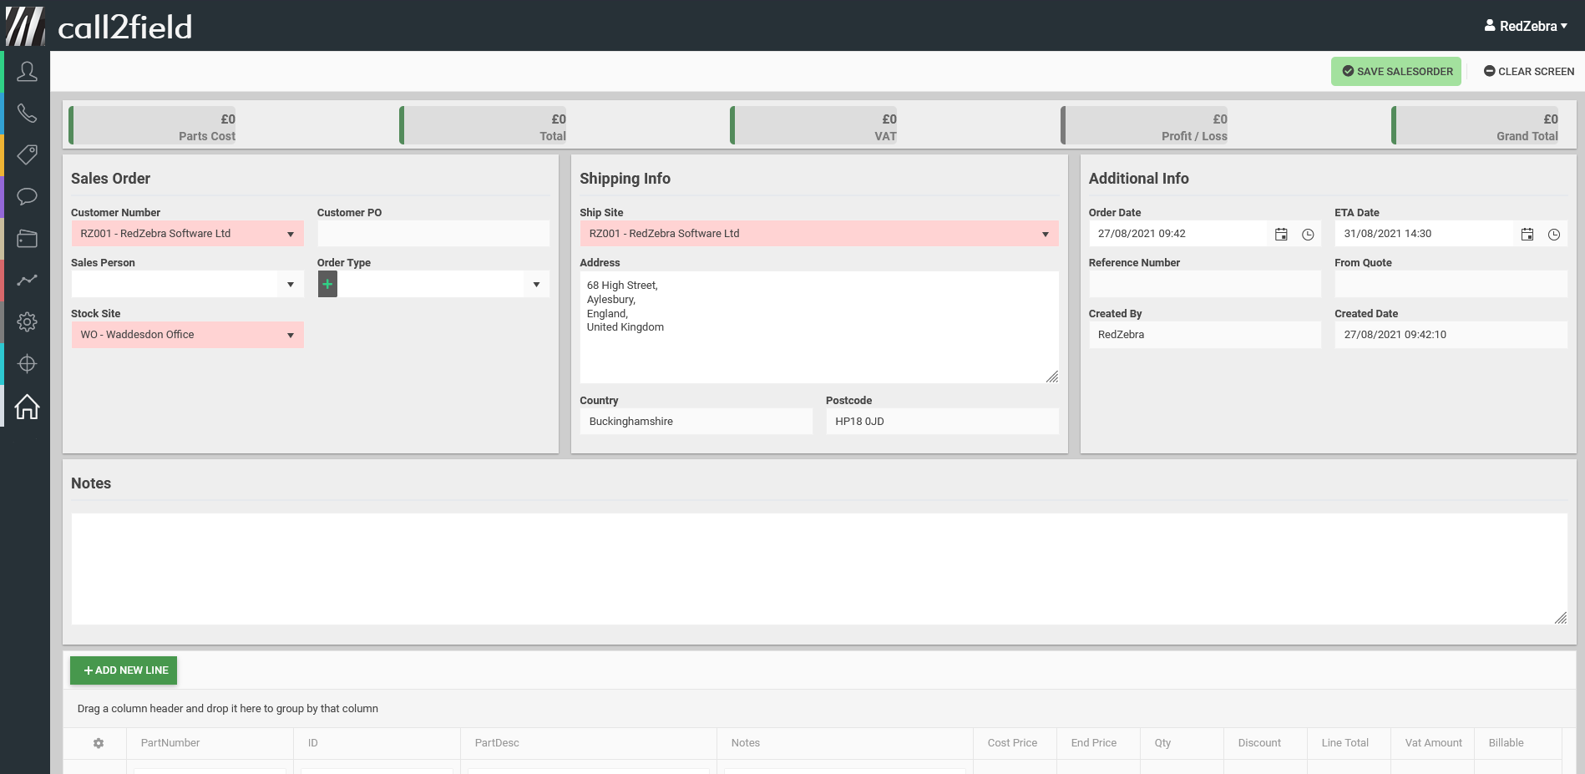Open the user profile sidebar icon

(27, 72)
